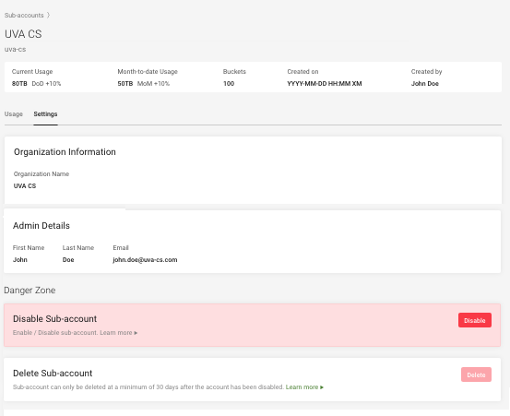This screenshot has height=416, width=510.
Task: Select the UVA CS page title
Action: [x=23, y=34]
